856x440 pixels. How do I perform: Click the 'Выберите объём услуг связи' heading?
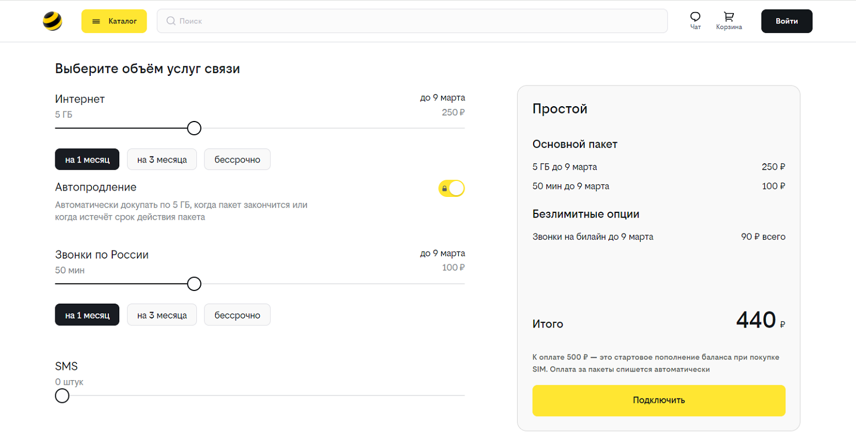point(148,69)
